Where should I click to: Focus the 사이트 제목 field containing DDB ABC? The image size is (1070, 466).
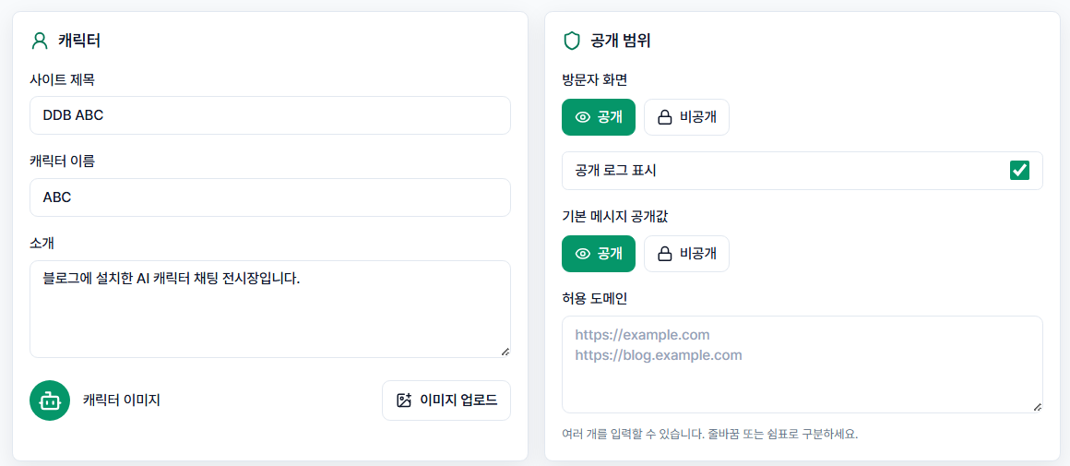pyautogui.click(x=270, y=115)
